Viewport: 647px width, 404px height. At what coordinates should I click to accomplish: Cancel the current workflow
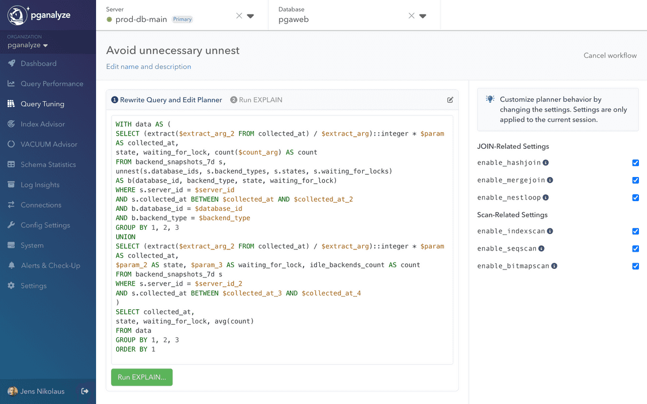click(x=610, y=55)
